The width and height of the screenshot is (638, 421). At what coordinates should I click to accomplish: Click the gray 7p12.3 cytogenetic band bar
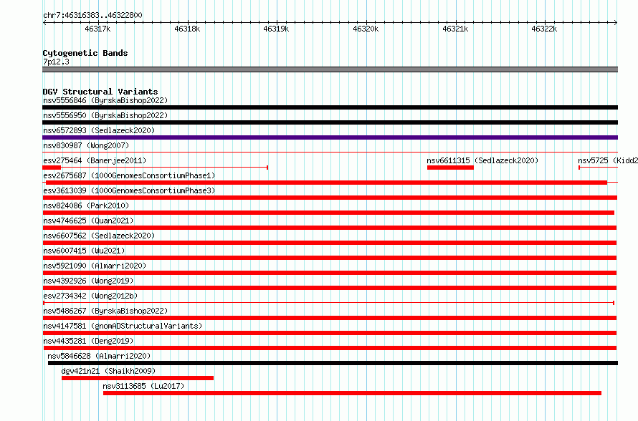click(x=330, y=69)
